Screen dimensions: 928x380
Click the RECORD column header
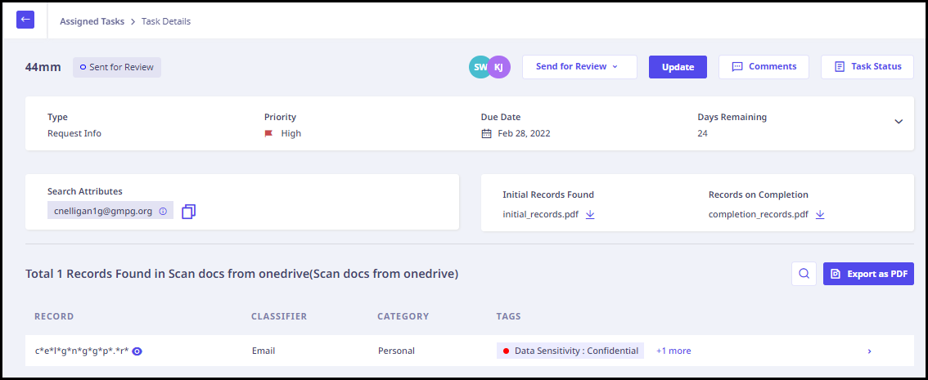point(54,316)
